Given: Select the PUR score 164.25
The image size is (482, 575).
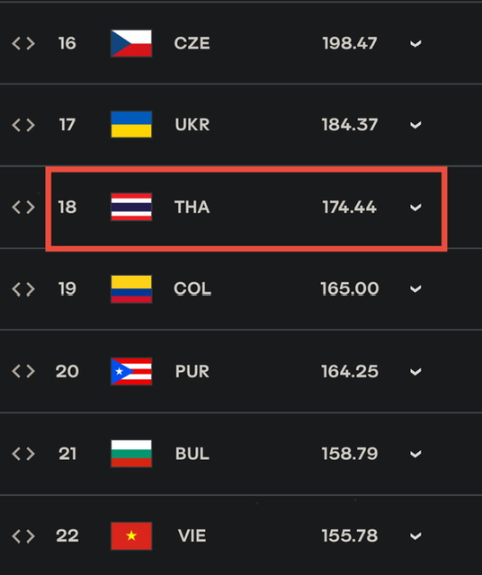Looking at the screenshot, I should 350,371.
